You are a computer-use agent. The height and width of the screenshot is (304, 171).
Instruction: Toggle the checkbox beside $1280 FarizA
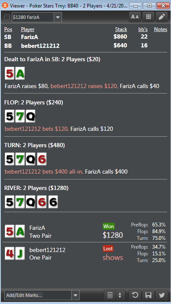pos(7,17)
